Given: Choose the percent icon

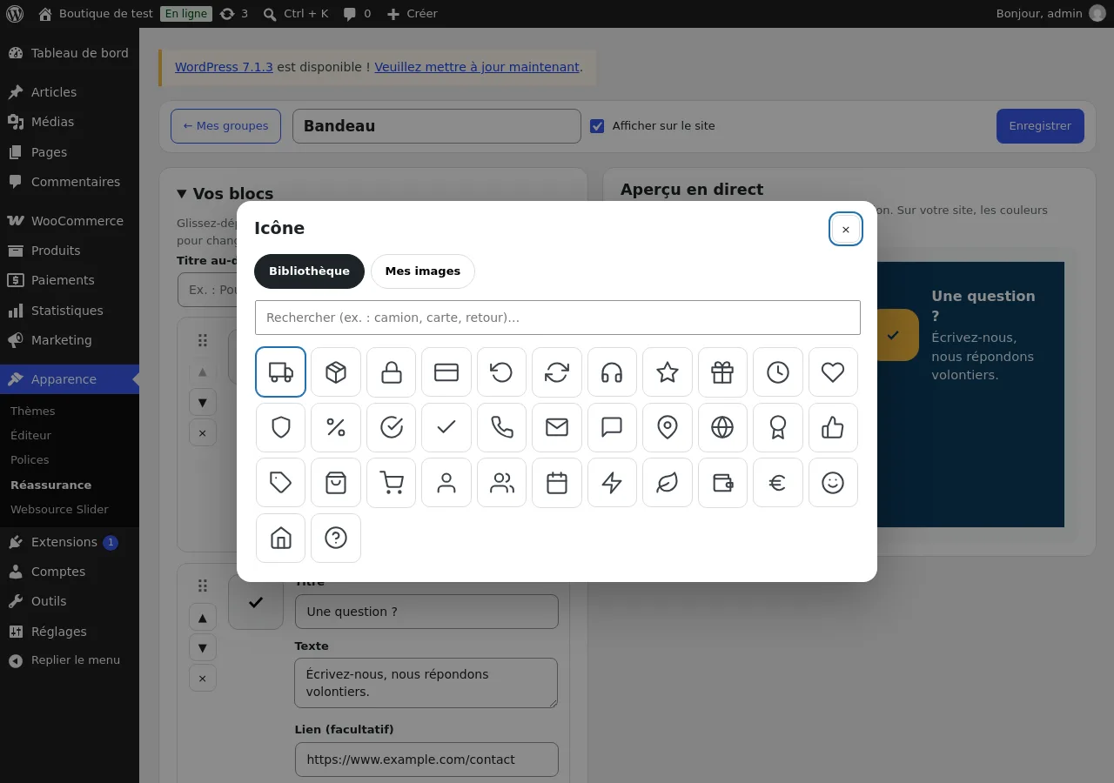Looking at the screenshot, I should 336,427.
